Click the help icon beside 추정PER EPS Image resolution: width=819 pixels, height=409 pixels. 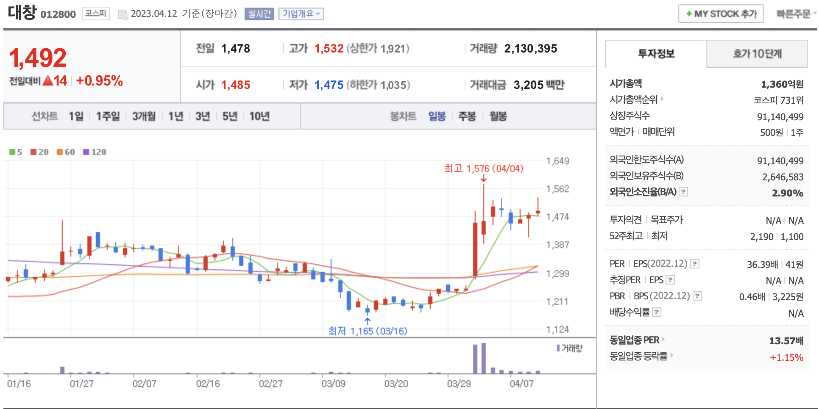[670, 280]
